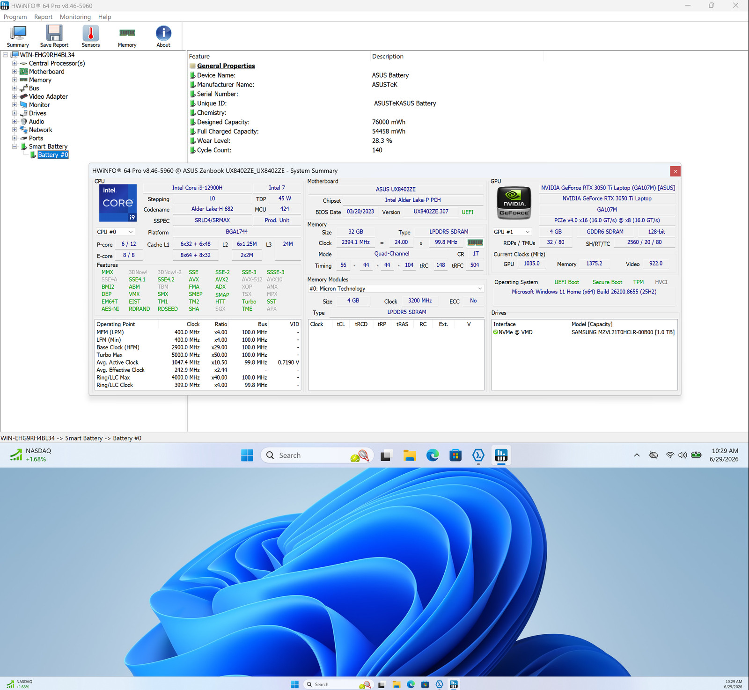Screen dimensions: 749x690
Task: Click the taskbar Search box
Action: (x=317, y=455)
